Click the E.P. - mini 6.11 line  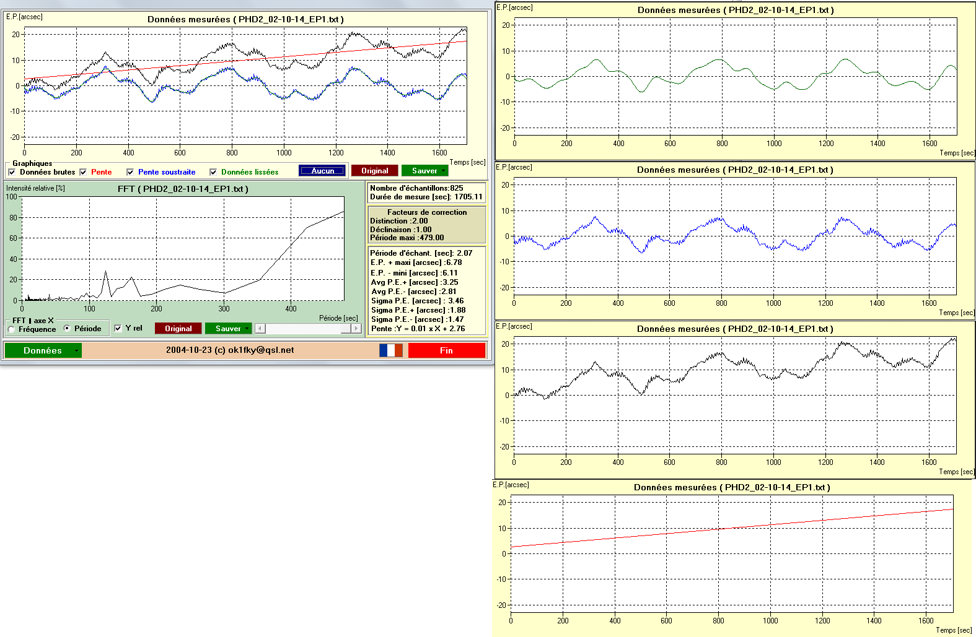click(415, 273)
